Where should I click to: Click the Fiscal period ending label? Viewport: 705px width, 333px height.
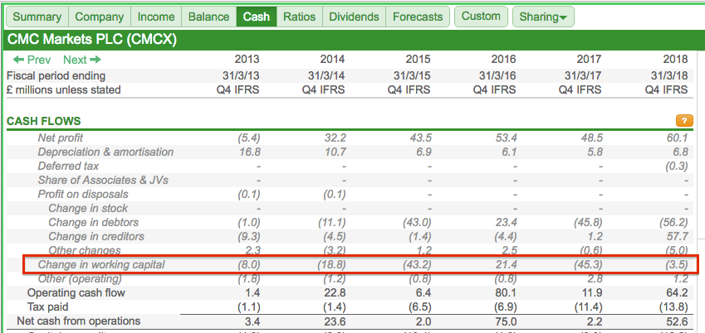(56, 76)
